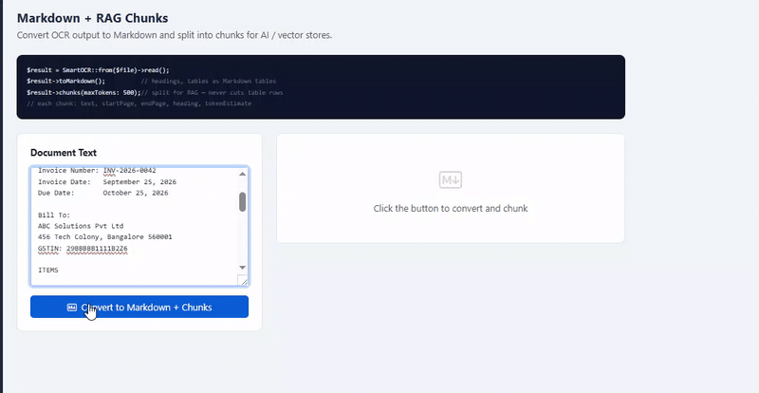Click the 'Due Date: October 25, 2026' line

[103, 193]
